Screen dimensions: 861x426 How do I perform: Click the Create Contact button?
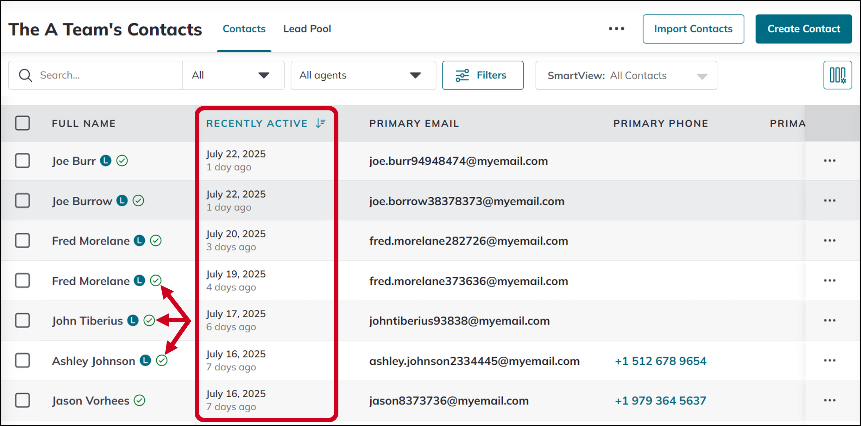[803, 29]
